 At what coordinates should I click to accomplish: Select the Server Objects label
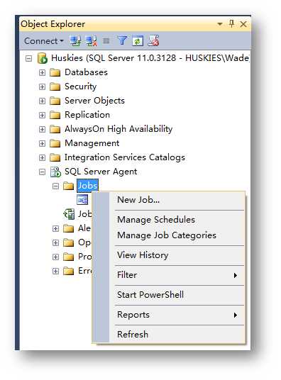click(x=94, y=101)
